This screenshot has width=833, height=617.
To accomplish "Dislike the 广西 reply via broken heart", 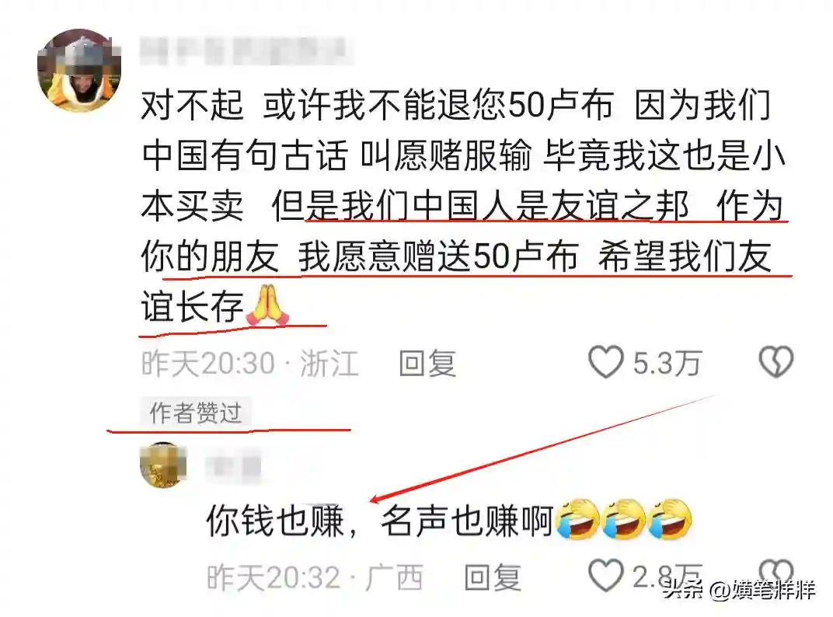I will 776,573.
